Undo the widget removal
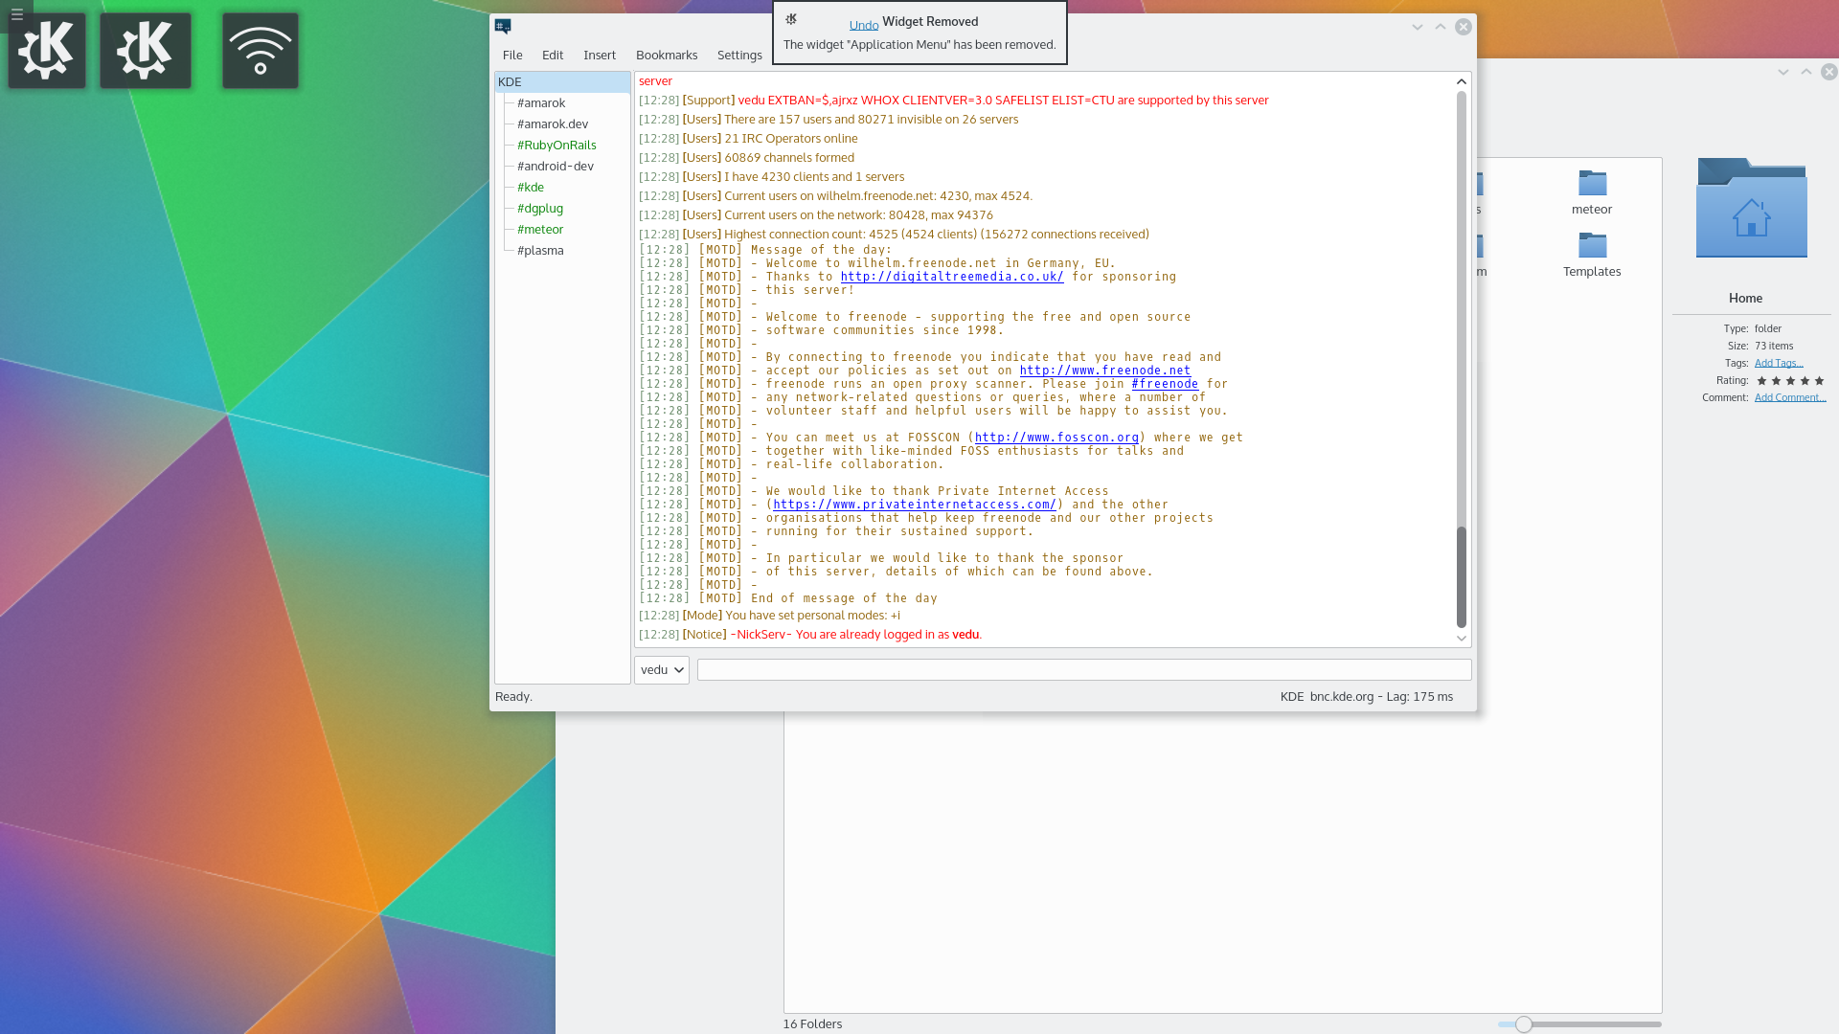The image size is (1839, 1034). 863,26
